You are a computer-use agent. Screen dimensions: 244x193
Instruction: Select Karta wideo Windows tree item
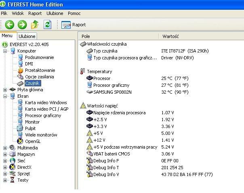[x=46, y=103]
